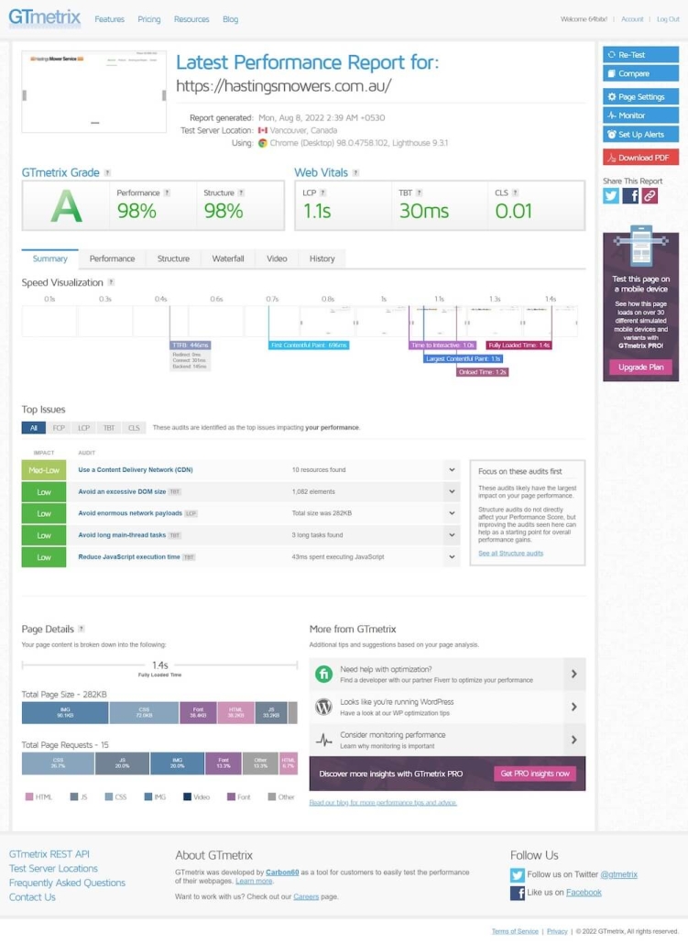Click help icon next to Structure score
Screen dimensions: 688x944
point(241,192)
